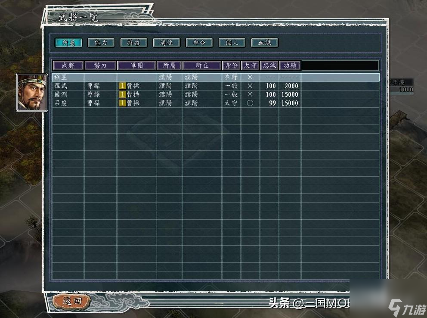Click the 返回 button

click(x=72, y=301)
